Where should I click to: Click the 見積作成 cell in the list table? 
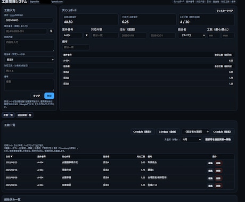point(67,170)
